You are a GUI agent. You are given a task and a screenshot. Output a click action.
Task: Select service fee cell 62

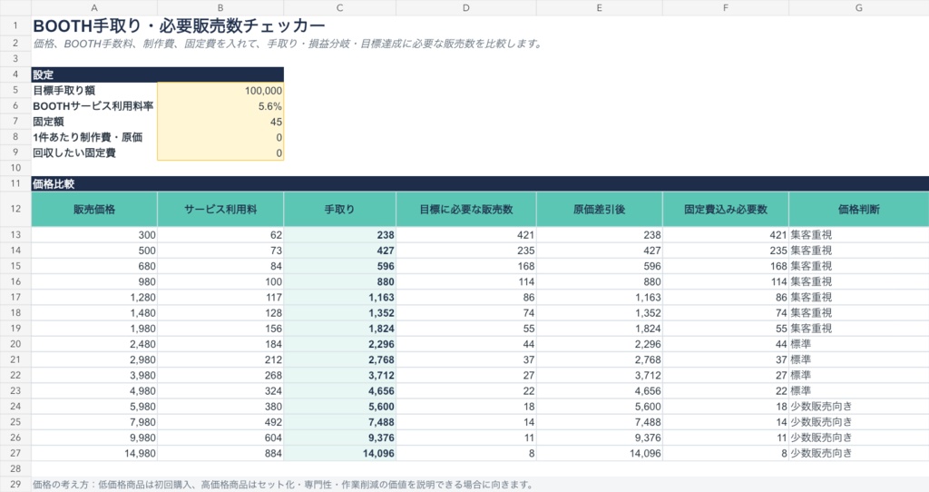tap(220, 235)
